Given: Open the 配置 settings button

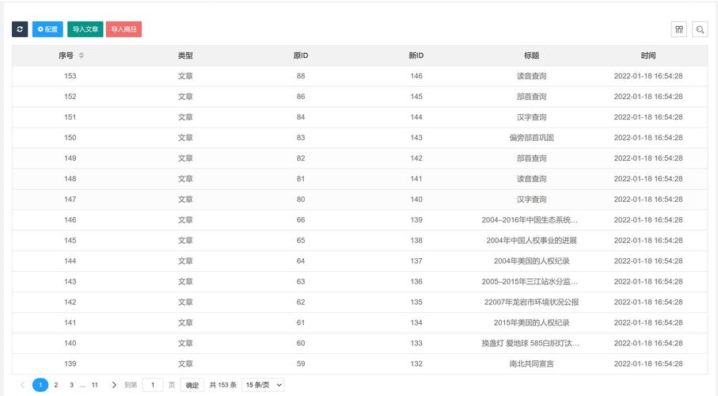Looking at the screenshot, I should [47, 29].
